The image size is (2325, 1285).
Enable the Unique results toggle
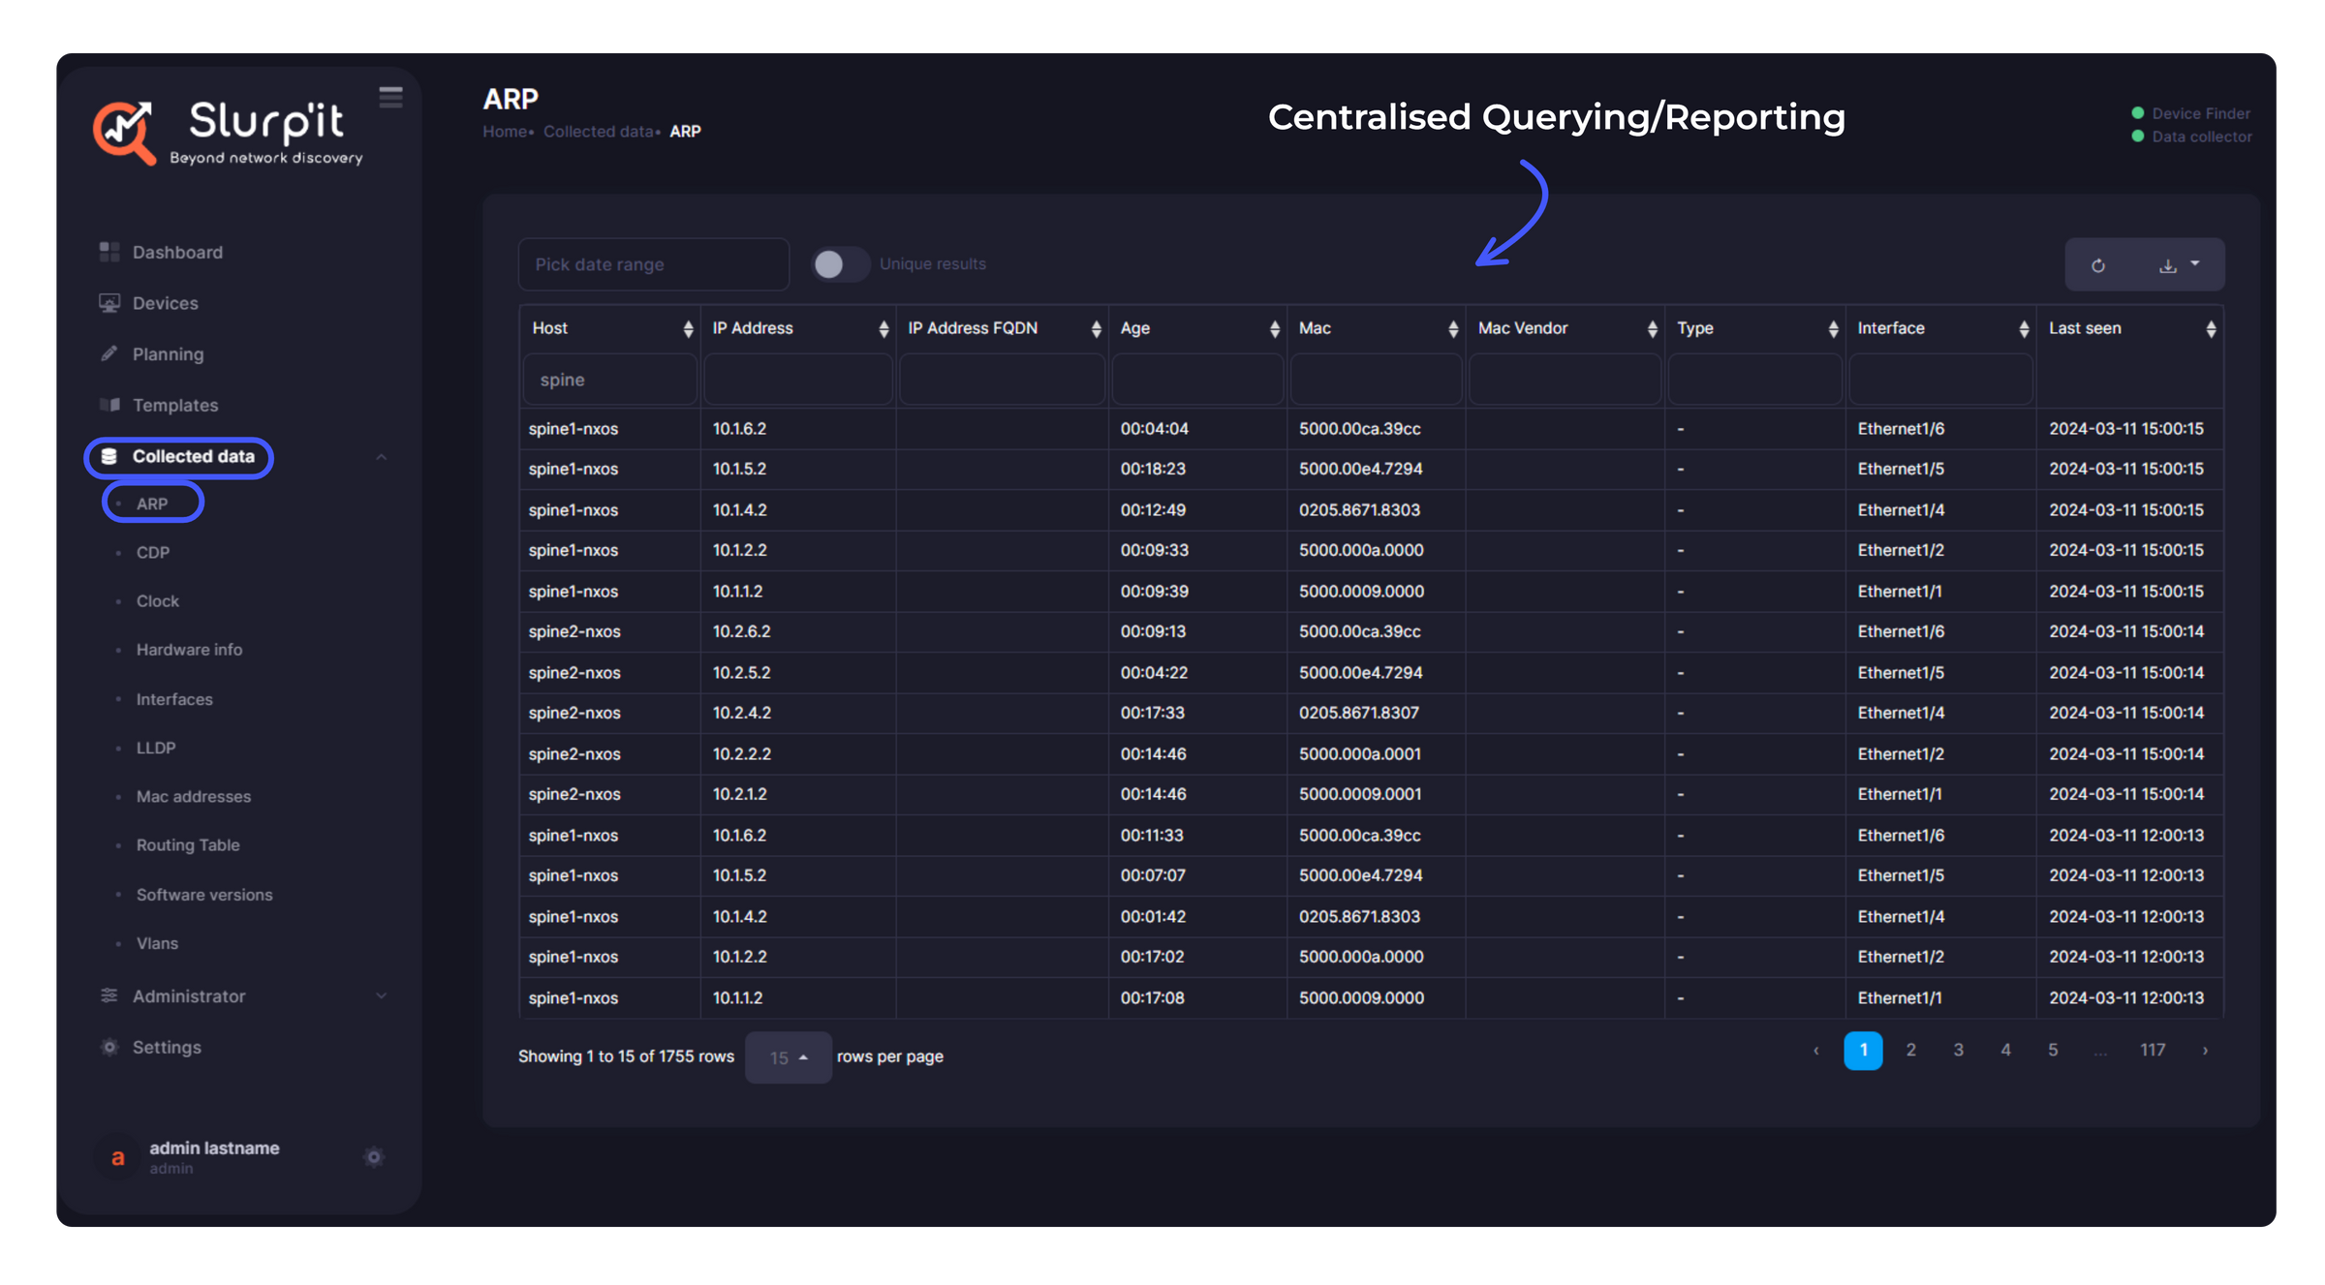840,263
